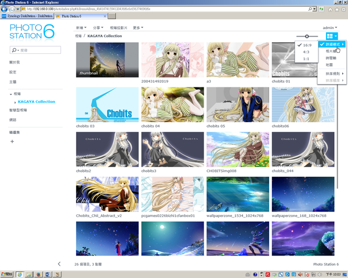Open the address bar history dropdown
Viewport: 348px width, 278px height.
click(314, 9)
